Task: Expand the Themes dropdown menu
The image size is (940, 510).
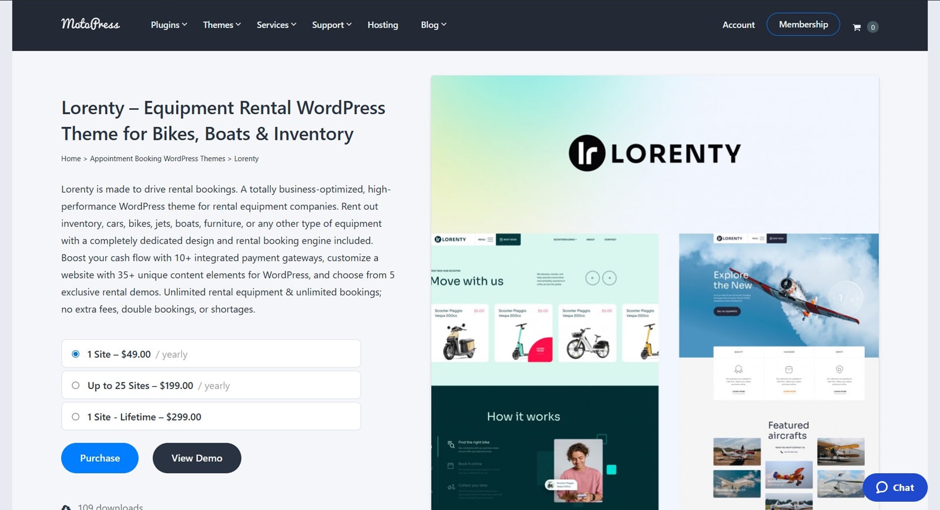Action: (x=221, y=25)
